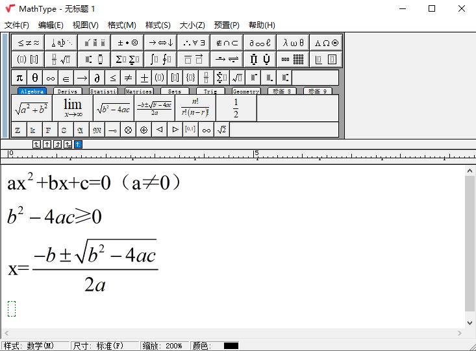
Task: Open the relational symbols palette (≤≠≈)
Action: pos(28,43)
